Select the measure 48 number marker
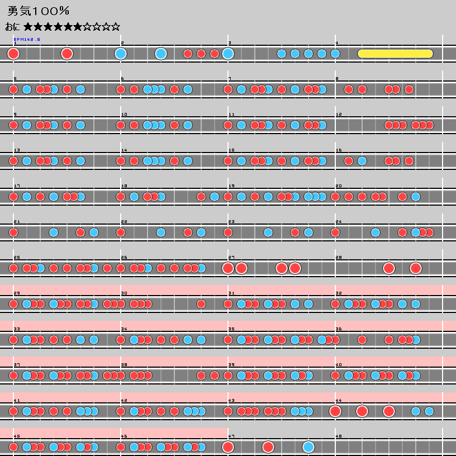The image size is (456, 456). click(x=339, y=436)
